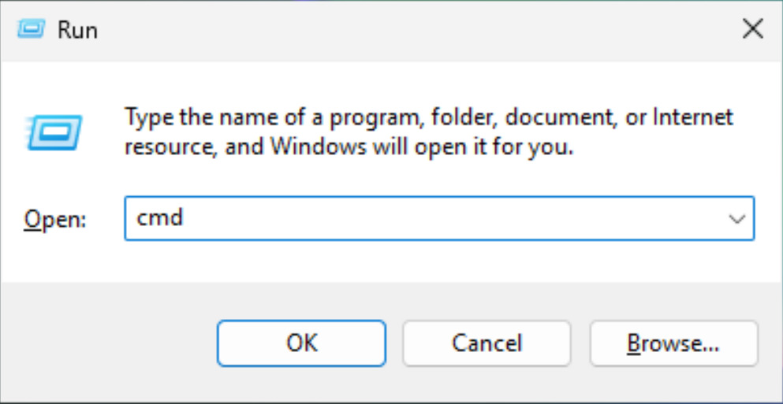Click the word "Internet" in the description
Screen dimensions: 783x404
(x=690, y=118)
